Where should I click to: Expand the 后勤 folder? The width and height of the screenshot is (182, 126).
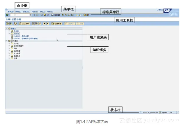point(9,48)
